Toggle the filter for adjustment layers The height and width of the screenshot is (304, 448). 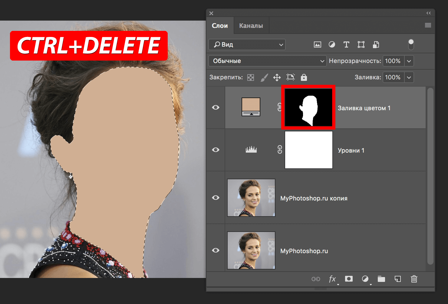tap(332, 45)
